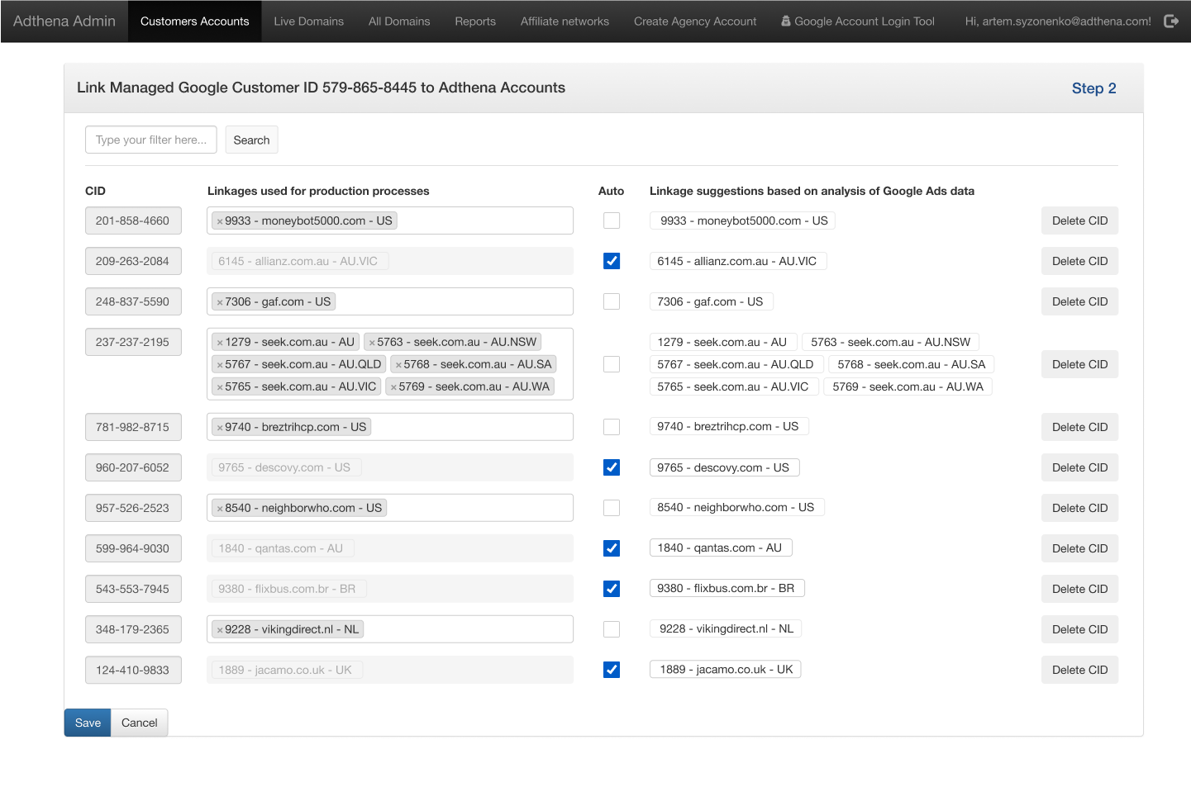Delete CID 124-410-9833

click(x=1079, y=670)
